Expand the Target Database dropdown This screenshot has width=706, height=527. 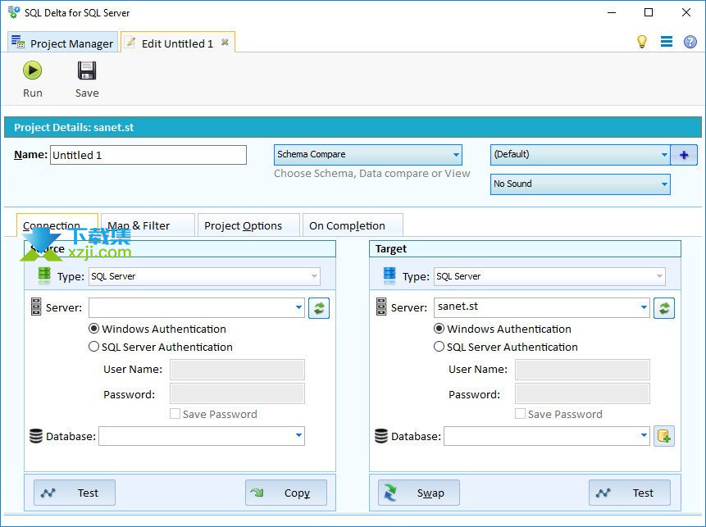coord(644,436)
